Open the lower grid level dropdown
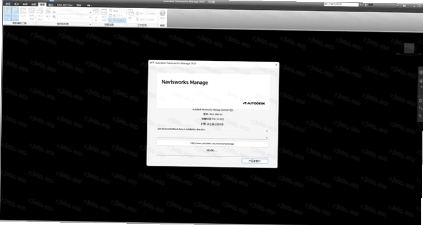 pos(74,17)
